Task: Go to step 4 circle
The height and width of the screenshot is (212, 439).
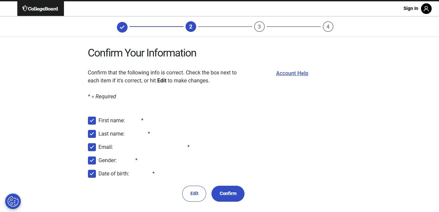Action: click(x=328, y=27)
